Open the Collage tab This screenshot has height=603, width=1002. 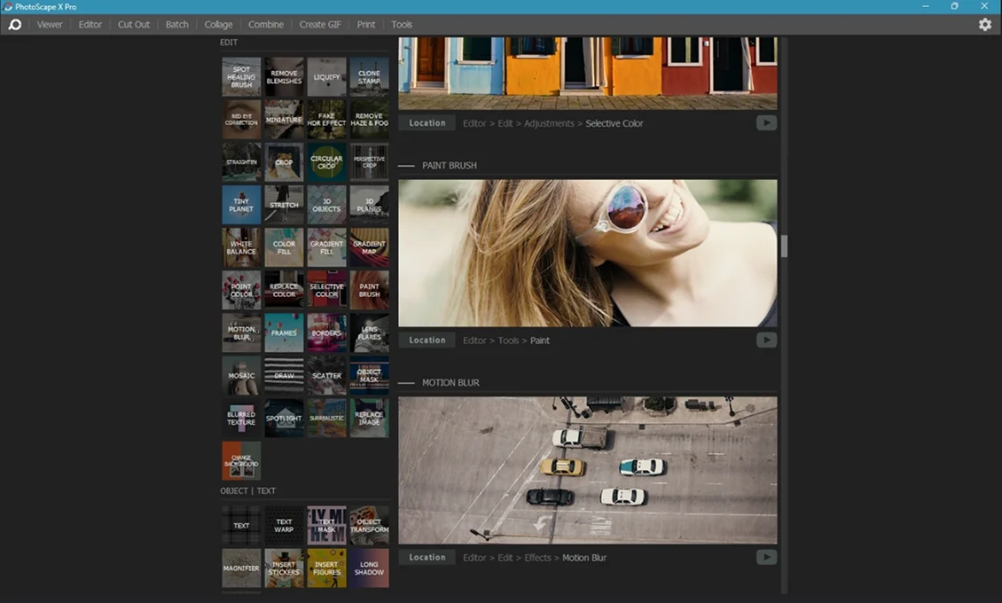218,25
